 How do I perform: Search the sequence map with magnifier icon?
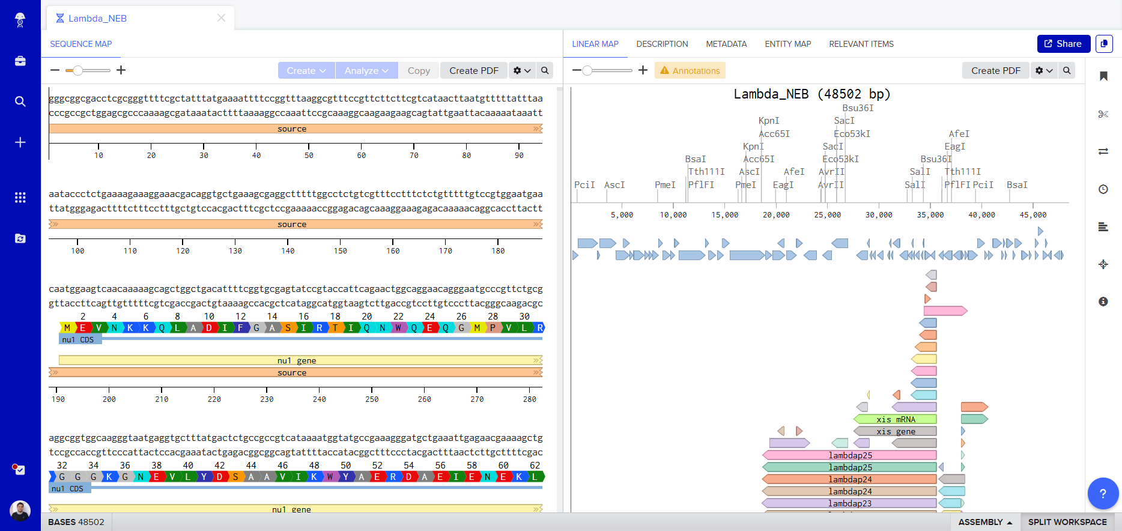tap(545, 71)
